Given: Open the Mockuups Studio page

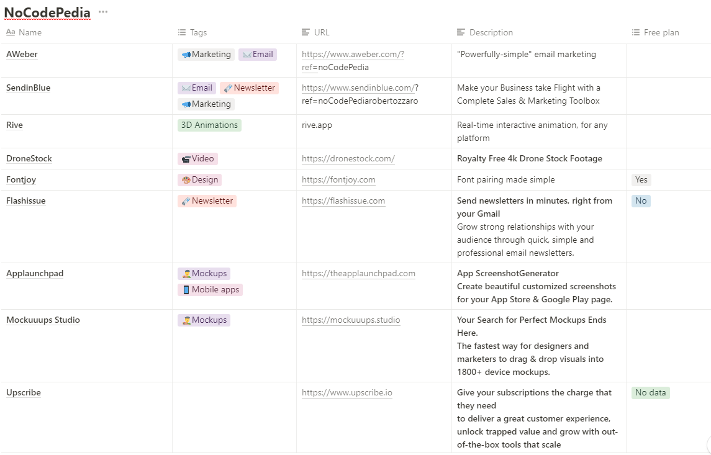Looking at the screenshot, I should pyautogui.click(x=43, y=320).
